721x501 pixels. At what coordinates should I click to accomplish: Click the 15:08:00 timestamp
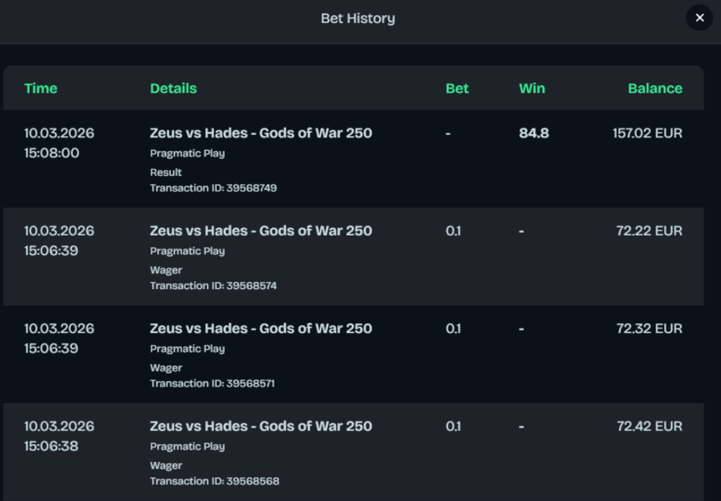pyautogui.click(x=51, y=154)
